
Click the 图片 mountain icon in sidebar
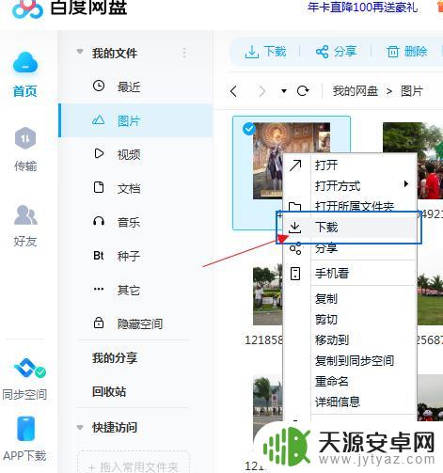coord(99,119)
